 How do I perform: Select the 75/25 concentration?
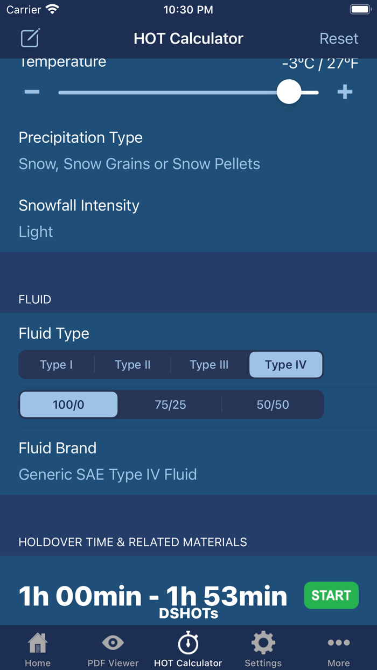(x=170, y=404)
